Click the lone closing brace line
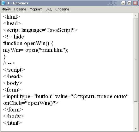This screenshot has width=139, height=132. (4, 57)
